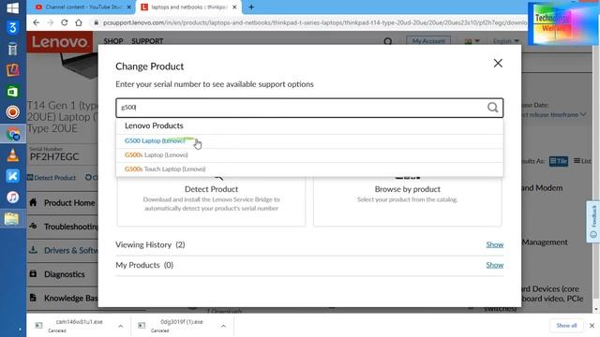Click the search magnifier in serial number field
The height and width of the screenshot is (337, 600).
(x=492, y=108)
